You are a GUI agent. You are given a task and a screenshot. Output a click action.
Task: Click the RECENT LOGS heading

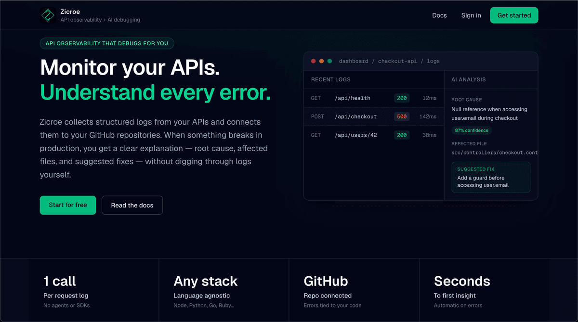click(331, 79)
